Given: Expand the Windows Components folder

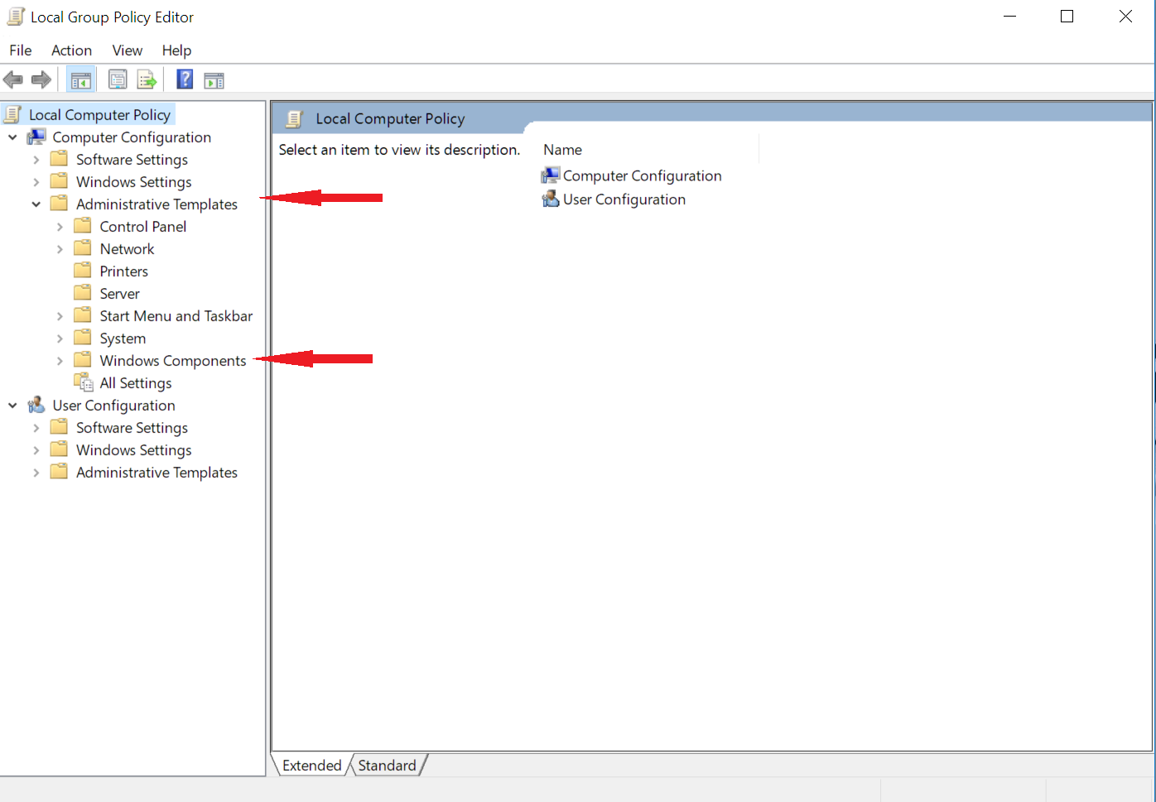Looking at the screenshot, I should click(x=60, y=361).
